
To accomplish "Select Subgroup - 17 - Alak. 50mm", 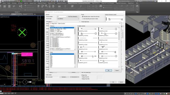I will pos(56,31).
